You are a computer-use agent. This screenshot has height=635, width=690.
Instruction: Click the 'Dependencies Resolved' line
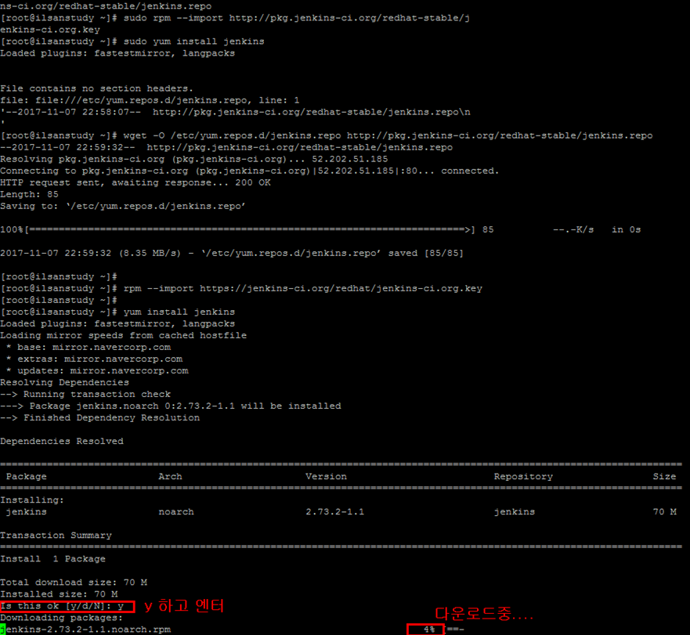[x=62, y=442]
